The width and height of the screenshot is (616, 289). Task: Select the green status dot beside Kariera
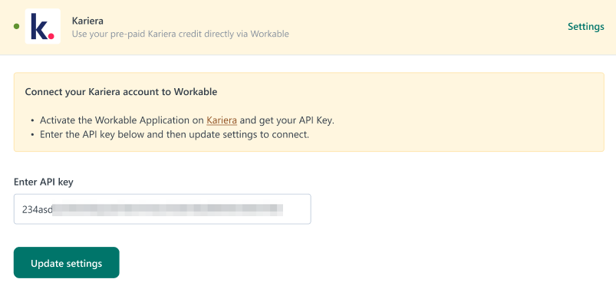[x=17, y=27]
